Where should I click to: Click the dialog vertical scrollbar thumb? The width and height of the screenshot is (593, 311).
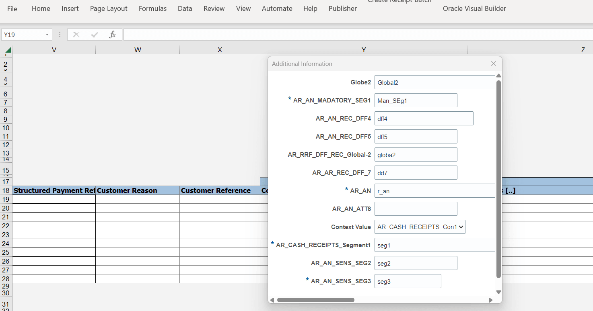(x=498, y=179)
